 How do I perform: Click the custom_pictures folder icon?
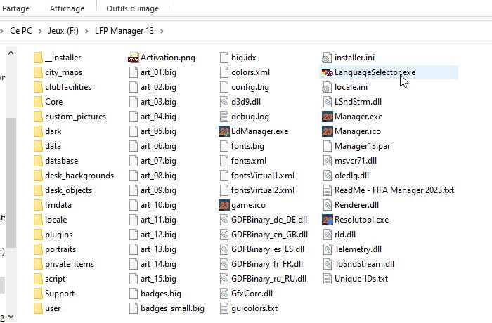click(38, 117)
